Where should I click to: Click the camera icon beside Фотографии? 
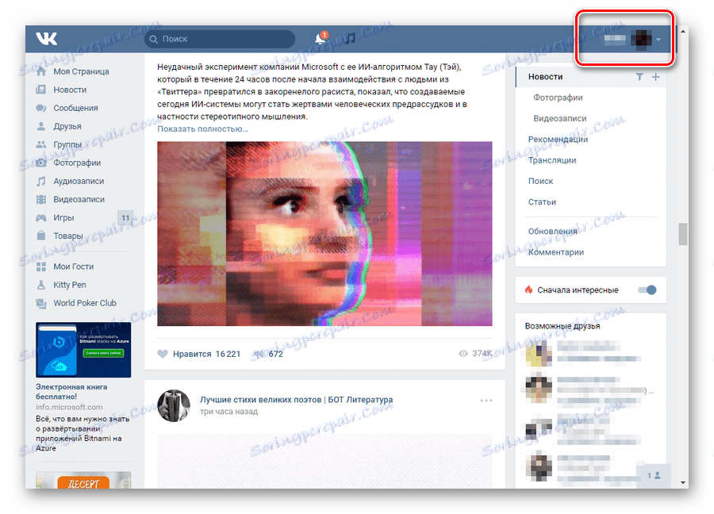pyautogui.click(x=41, y=163)
